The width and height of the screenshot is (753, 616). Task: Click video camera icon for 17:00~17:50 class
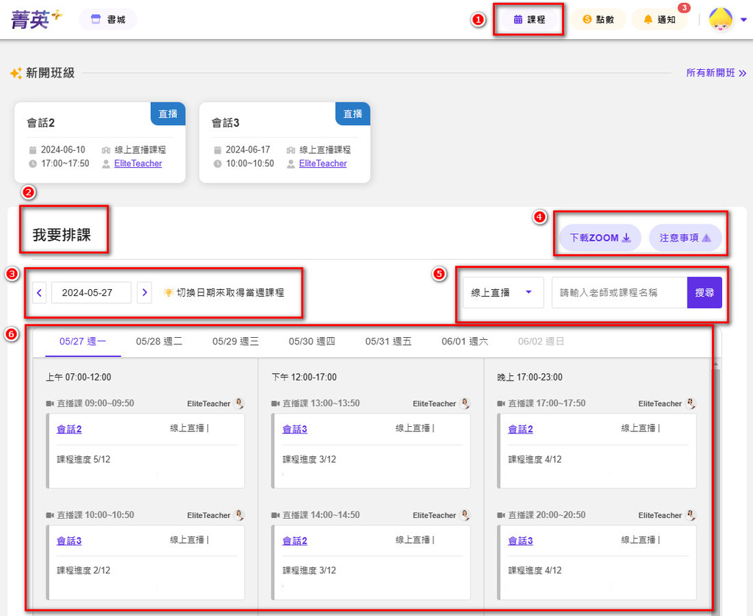501,403
